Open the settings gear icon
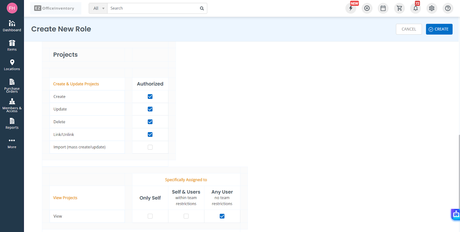 point(432,8)
